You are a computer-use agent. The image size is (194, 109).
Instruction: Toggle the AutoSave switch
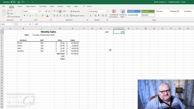[13, 2]
